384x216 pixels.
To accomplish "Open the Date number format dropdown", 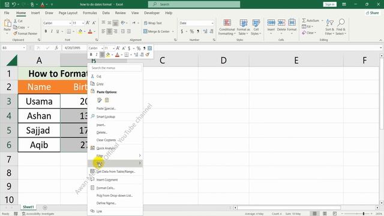I will (x=212, y=23).
